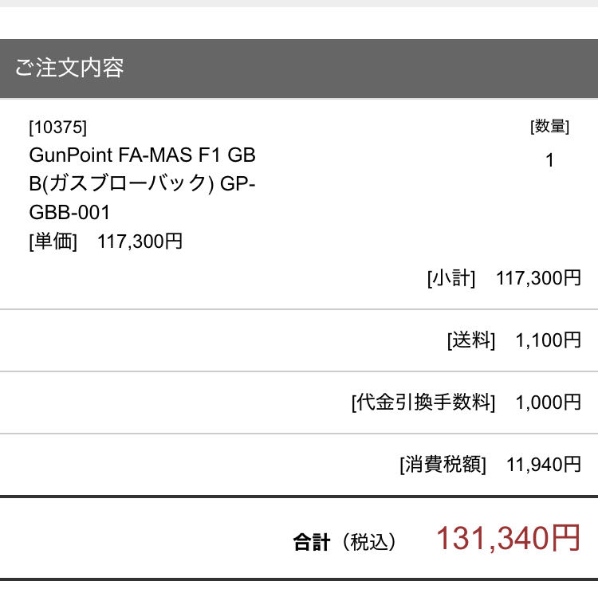Viewport: 598px width, 589px height.
Task: Click the [単価] unit price label
Action: click(x=53, y=241)
